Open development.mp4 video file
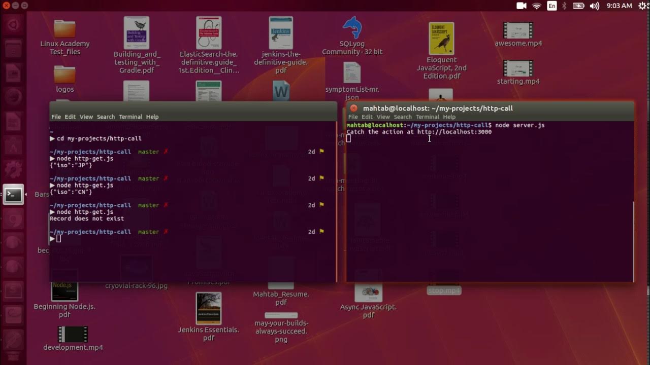 73,334
